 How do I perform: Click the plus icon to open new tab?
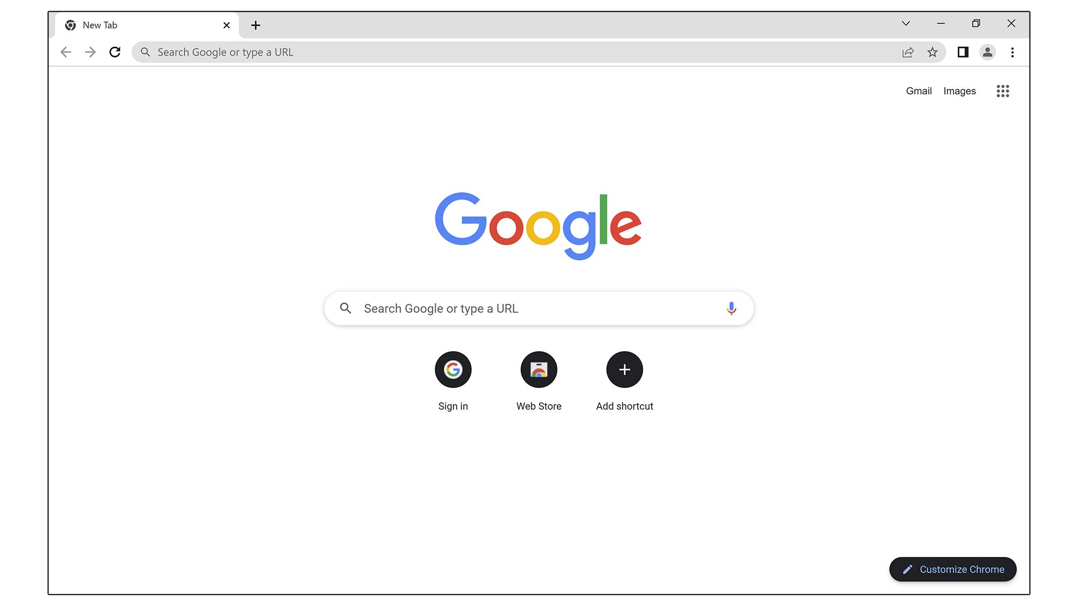[x=255, y=25]
